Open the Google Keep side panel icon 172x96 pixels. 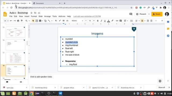click(x=168, y=29)
